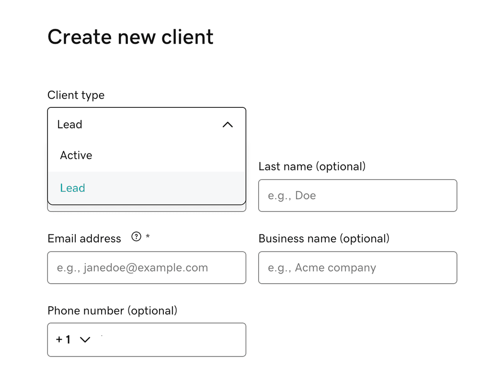
Task: Click the field edge visible beneath the dropdown list
Action: pos(147,208)
